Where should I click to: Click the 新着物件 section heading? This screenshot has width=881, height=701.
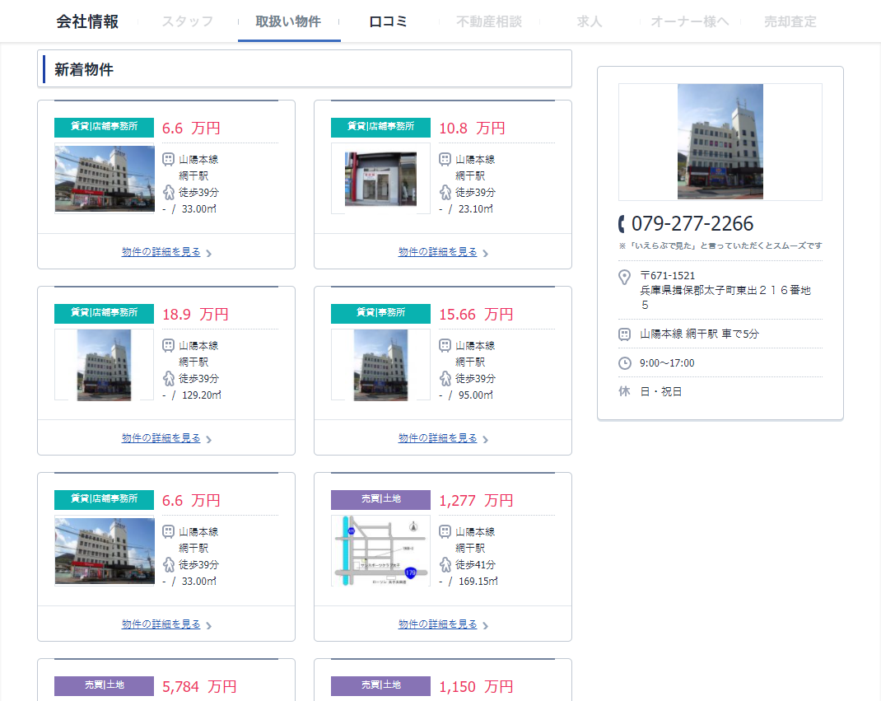click(84, 70)
